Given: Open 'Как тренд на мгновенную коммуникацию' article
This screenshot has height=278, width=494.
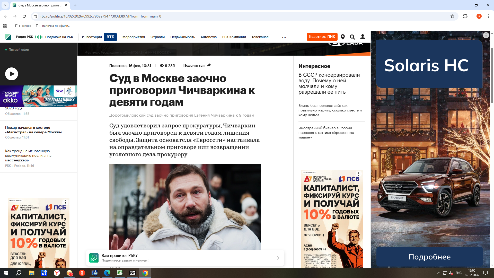Looking at the screenshot, I should pyautogui.click(x=28, y=155).
